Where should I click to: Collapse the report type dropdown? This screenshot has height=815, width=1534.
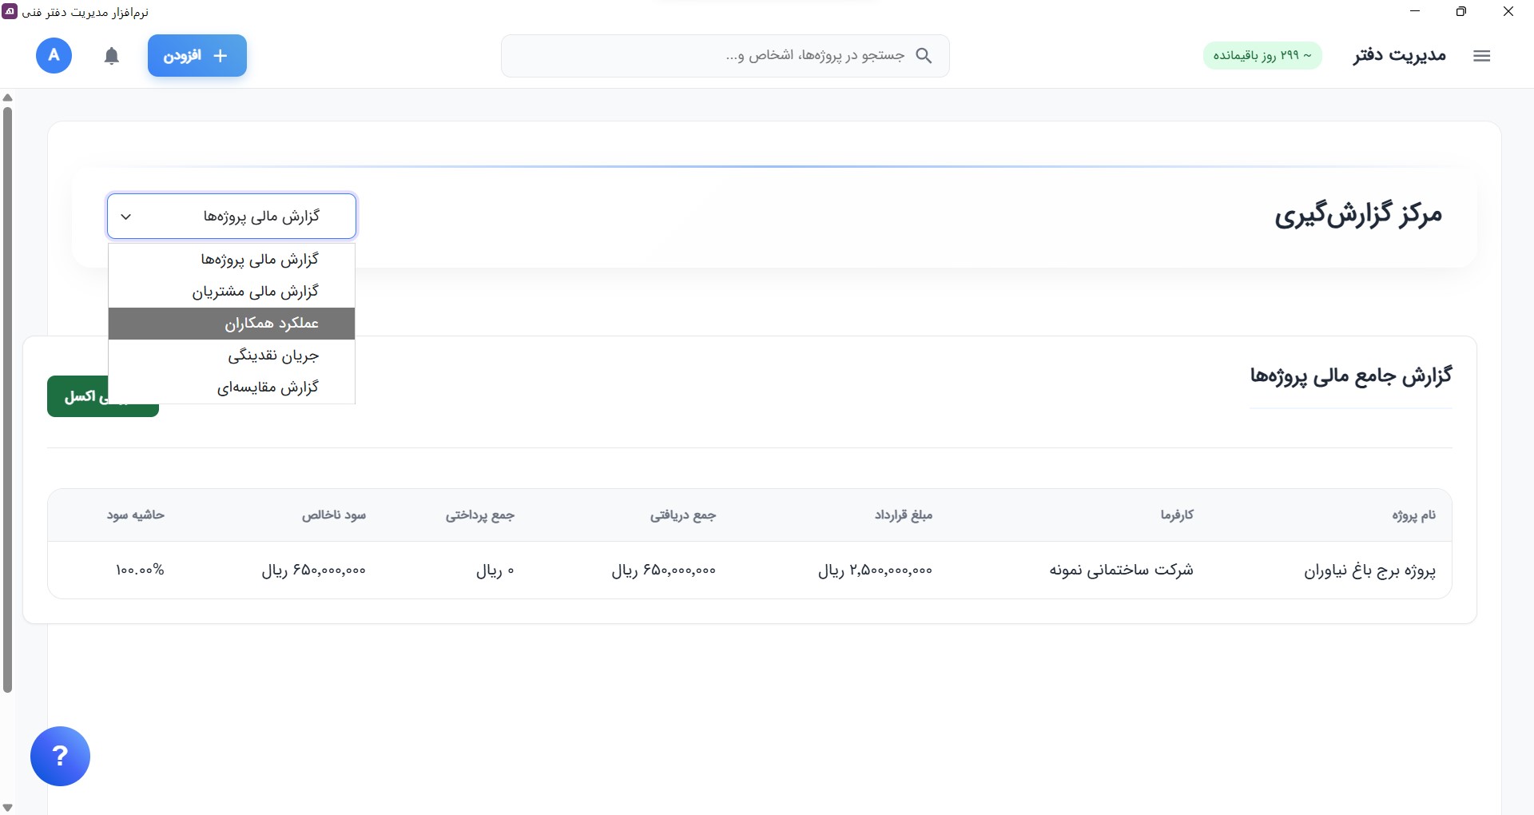coord(232,217)
